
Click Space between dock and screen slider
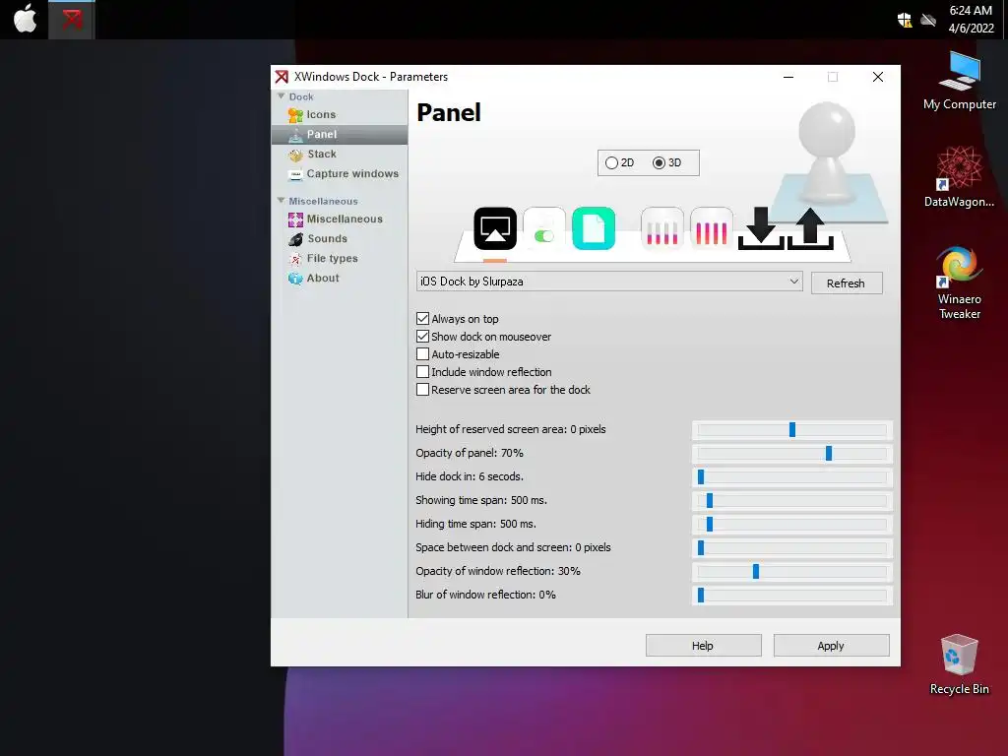point(792,548)
